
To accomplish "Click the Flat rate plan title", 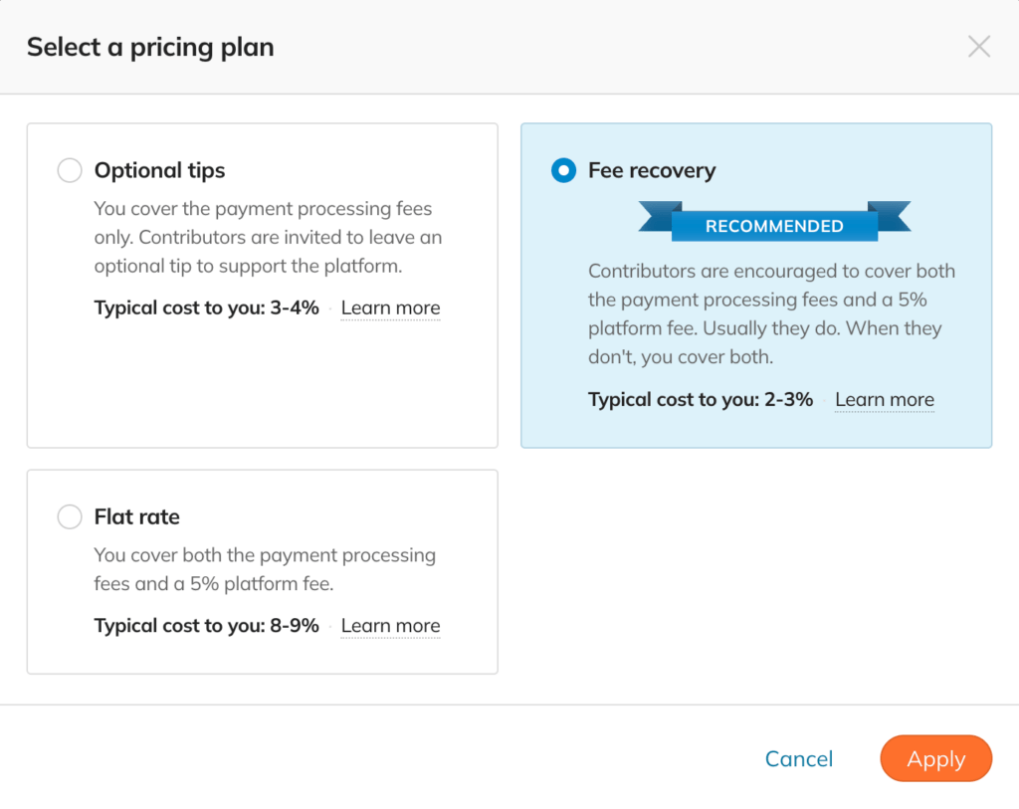I will [137, 516].
